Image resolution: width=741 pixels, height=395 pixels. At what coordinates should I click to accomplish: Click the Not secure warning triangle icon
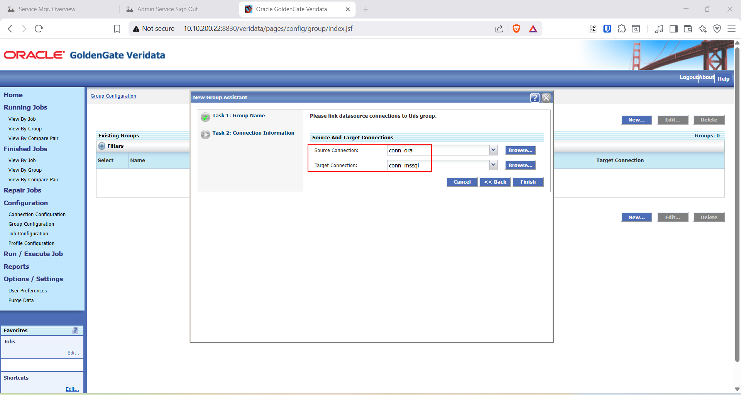136,29
